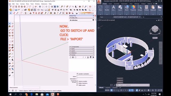
Task: Expand AutoCAD Modify panel dropdown arrow
Action: pos(107,14)
